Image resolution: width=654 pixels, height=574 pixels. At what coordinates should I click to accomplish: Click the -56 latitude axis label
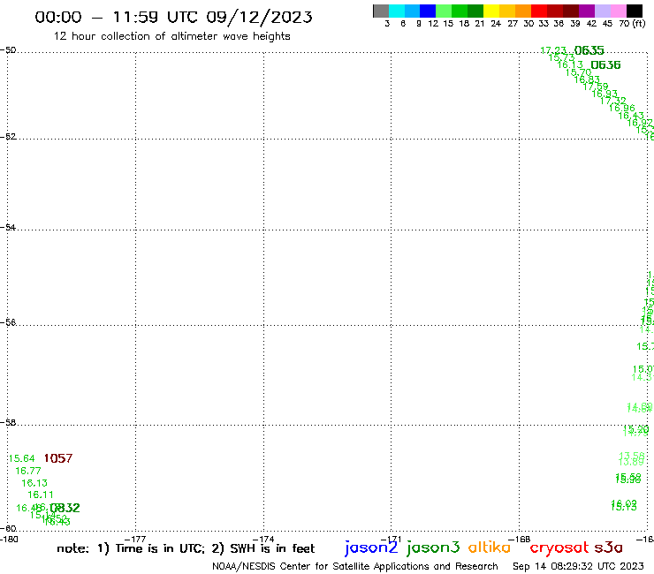(8, 322)
